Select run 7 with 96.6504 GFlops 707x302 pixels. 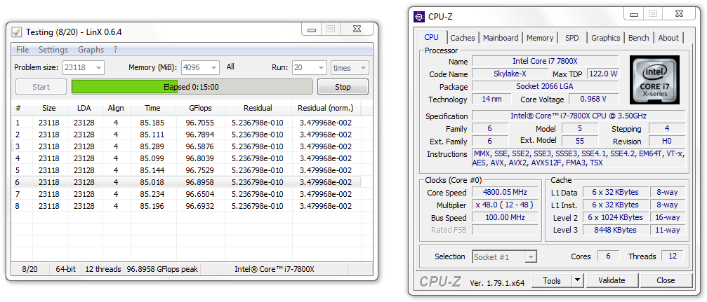[x=186, y=194]
